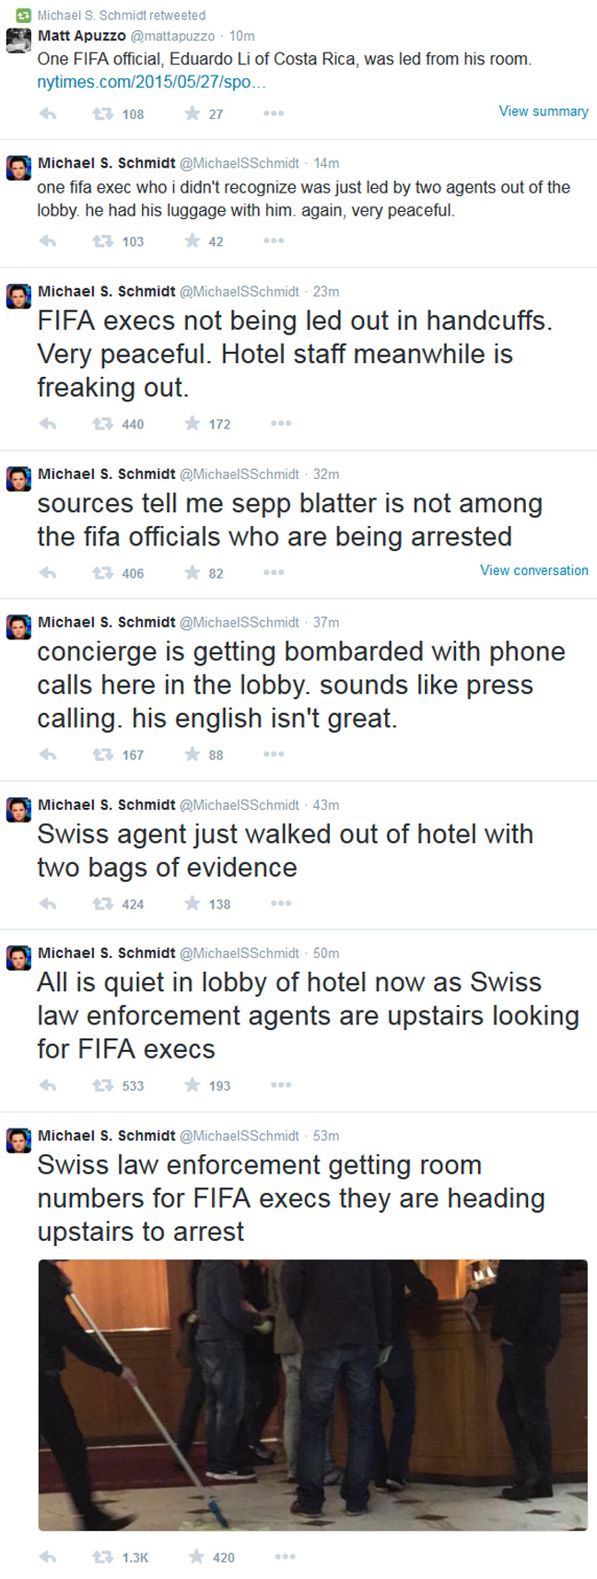Open more options on the Eduardo Li tweet

pos(274,114)
